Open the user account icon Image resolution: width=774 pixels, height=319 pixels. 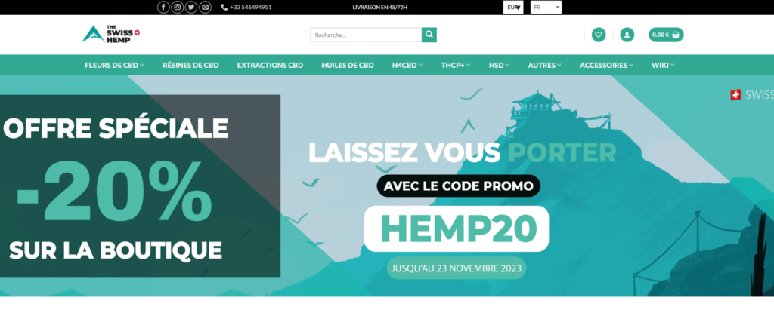(x=627, y=35)
